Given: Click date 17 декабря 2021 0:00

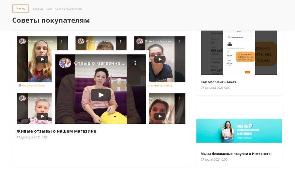Looking at the screenshot, I should [x=32, y=137].
